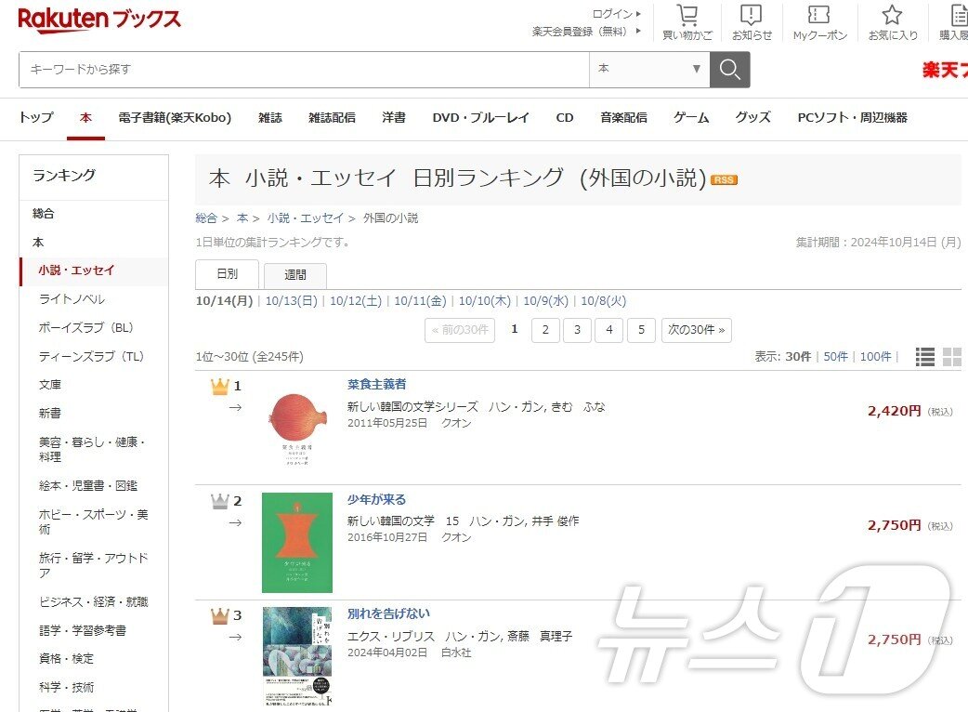
Task: Click 総合 breadcrumb link
Action: [x=206, y=218]
